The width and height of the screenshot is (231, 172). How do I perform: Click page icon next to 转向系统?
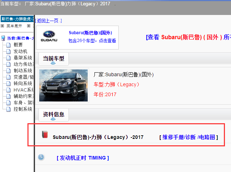(x=9, y=84)
